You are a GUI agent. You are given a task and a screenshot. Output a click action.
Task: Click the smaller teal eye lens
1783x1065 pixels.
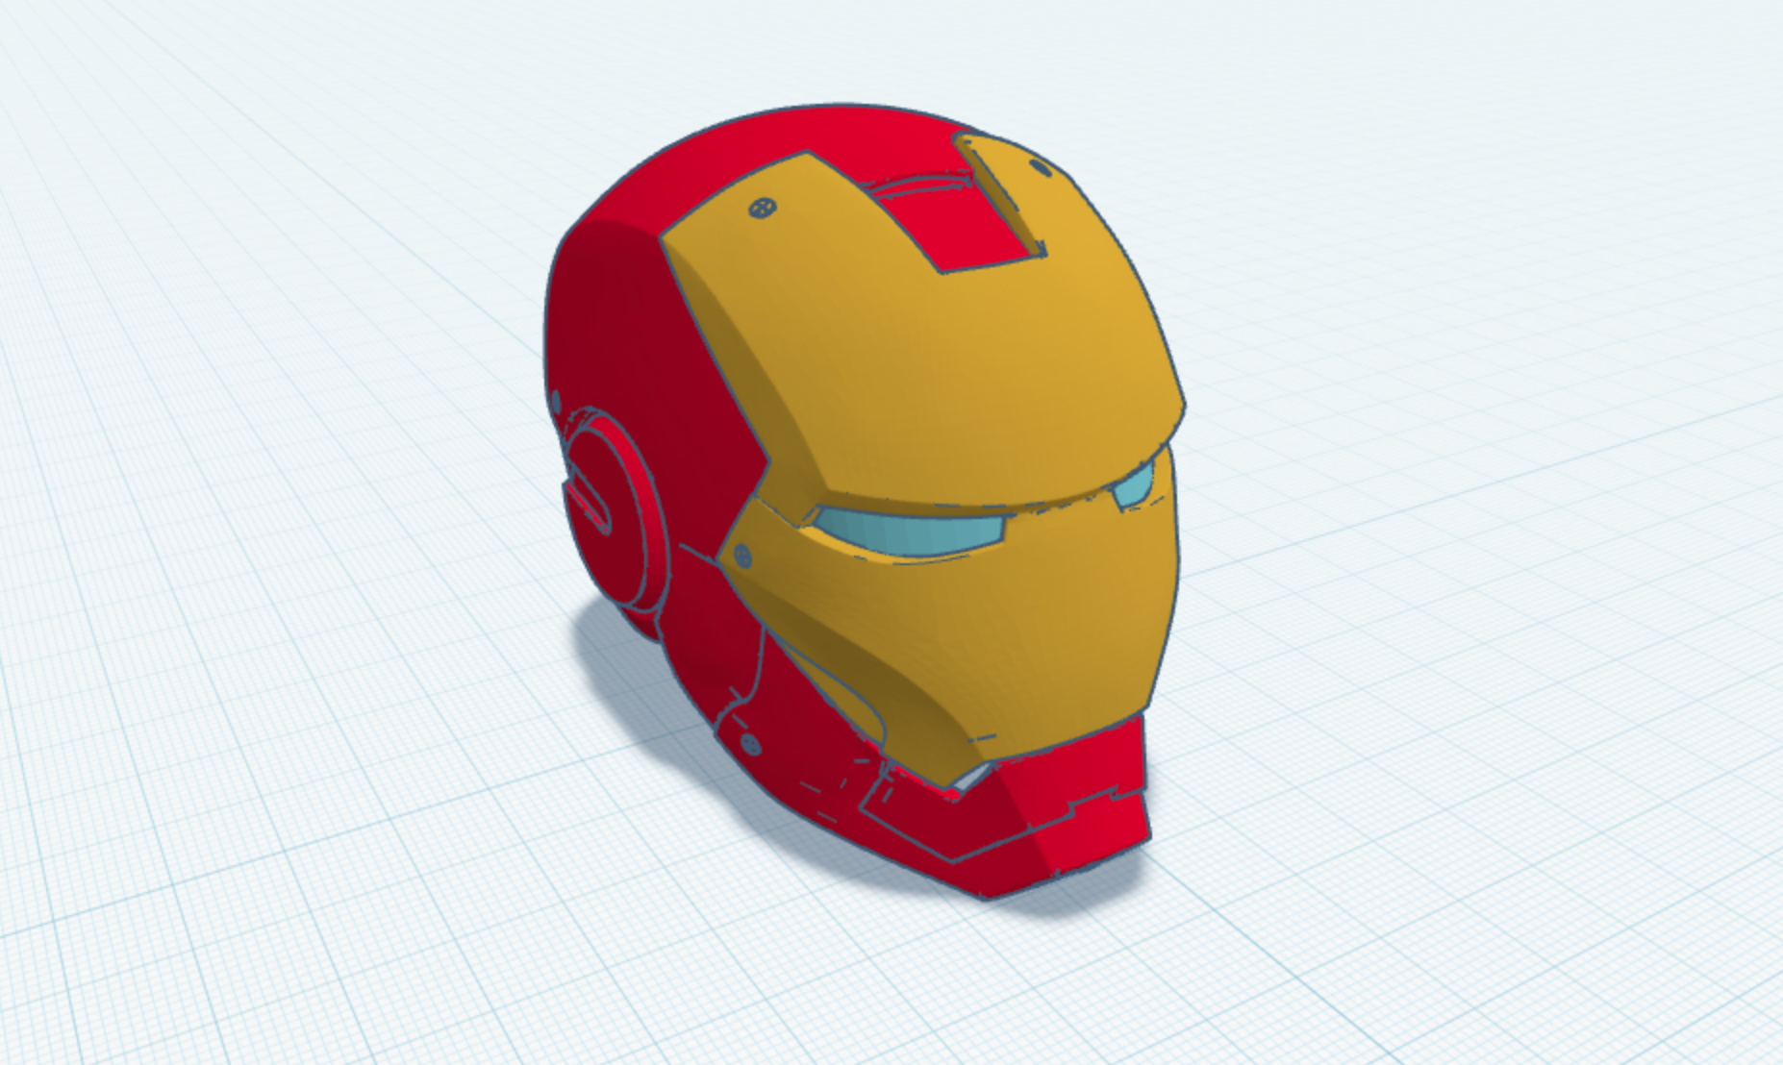[1133, 484]
